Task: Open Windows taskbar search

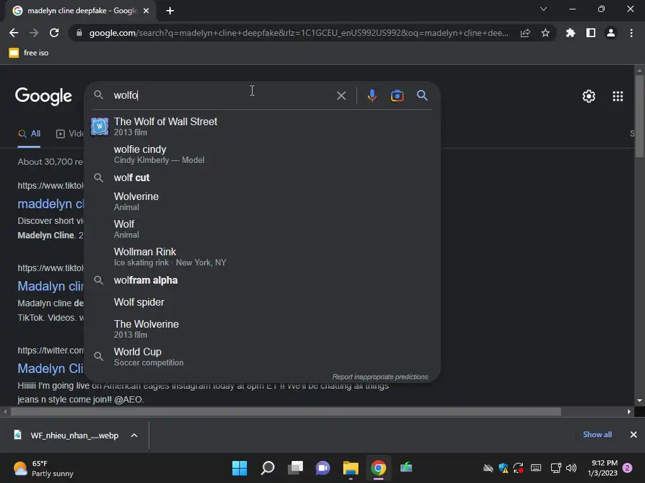Action: tap(267, 468)
